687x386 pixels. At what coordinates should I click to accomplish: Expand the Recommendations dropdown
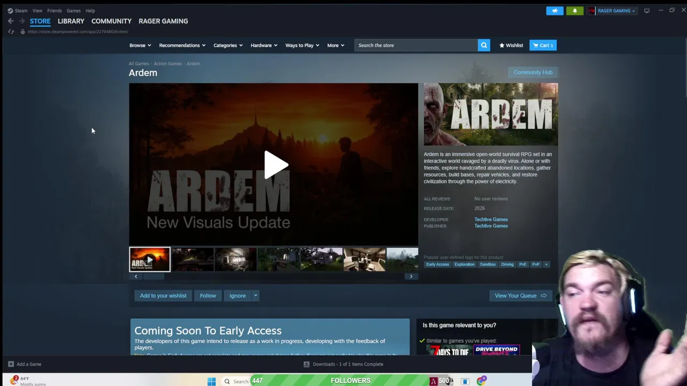coord(182,45)
